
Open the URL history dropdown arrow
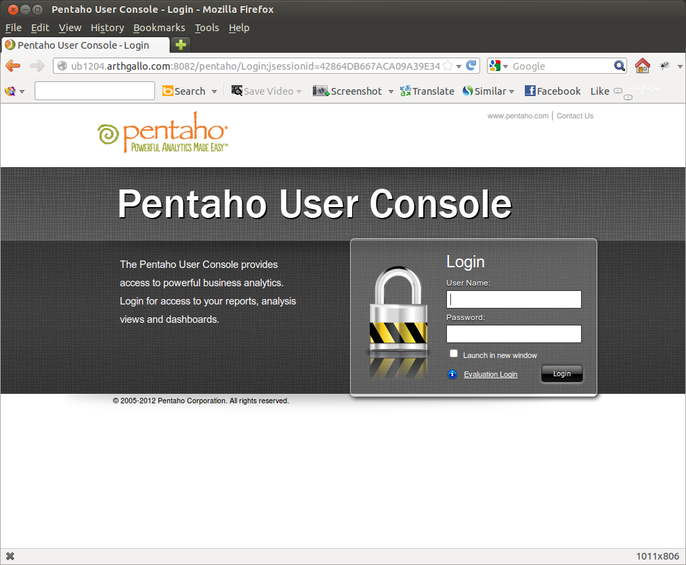pyautogui.click(x=458, y=66)
